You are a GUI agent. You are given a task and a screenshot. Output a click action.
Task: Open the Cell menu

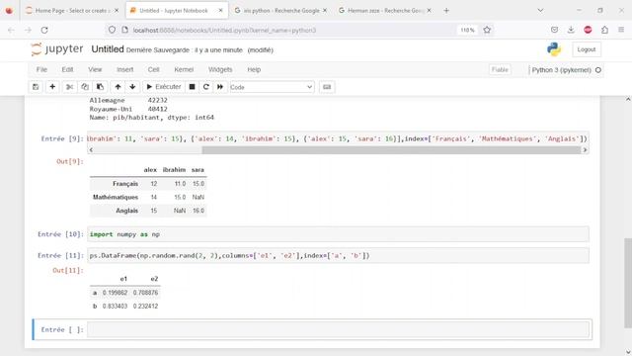(x=154, y=69)
